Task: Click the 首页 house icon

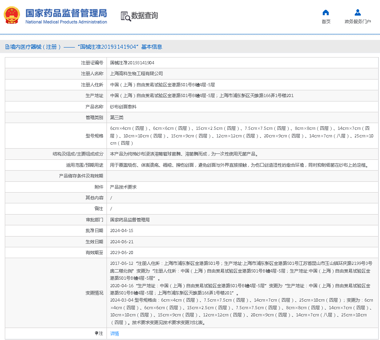Action: [326, 12]
